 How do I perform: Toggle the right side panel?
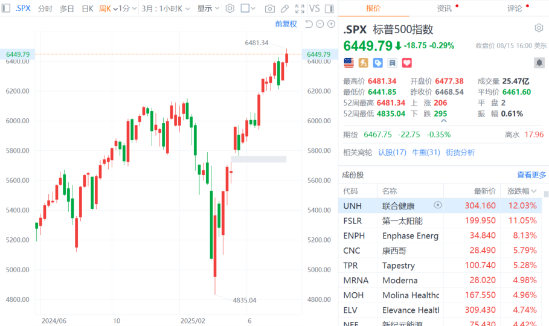[329, 8]
